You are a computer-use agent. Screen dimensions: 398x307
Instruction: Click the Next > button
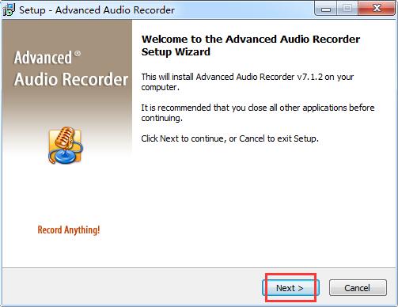click(290, 288)
